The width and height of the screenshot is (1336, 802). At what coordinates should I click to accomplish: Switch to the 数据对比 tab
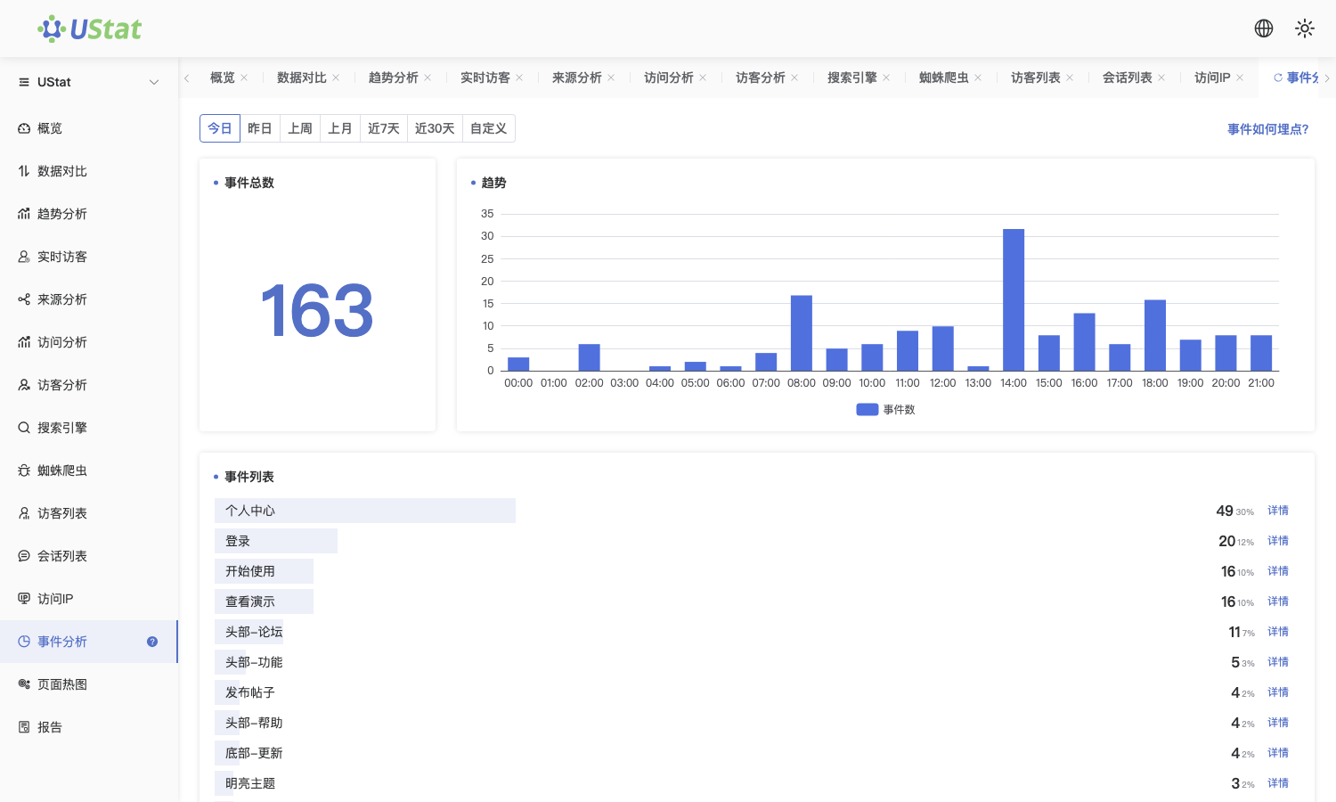(302, 78)
